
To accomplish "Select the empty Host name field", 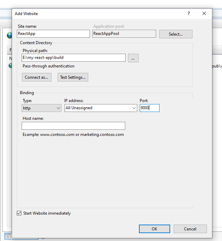I will tap(73, 126).
